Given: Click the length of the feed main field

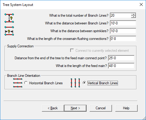Looking at the screenshot, I should tap(121, 66).
